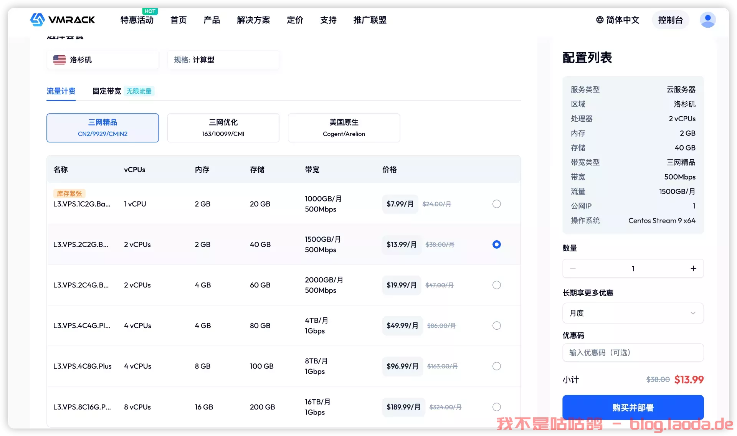Switch to the 固定带宽 tab
The image size is (737, 436).
tap(107, 91)
